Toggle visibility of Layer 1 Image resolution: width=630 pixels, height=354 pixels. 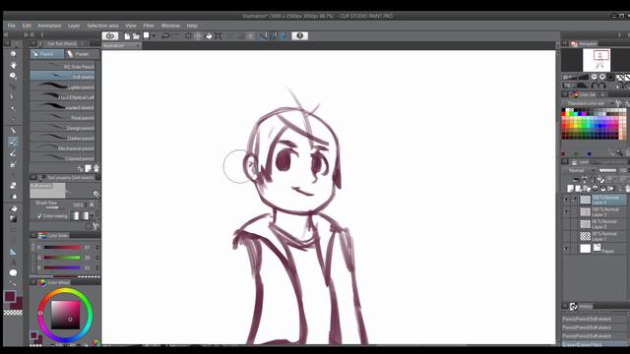coord(567,236)
